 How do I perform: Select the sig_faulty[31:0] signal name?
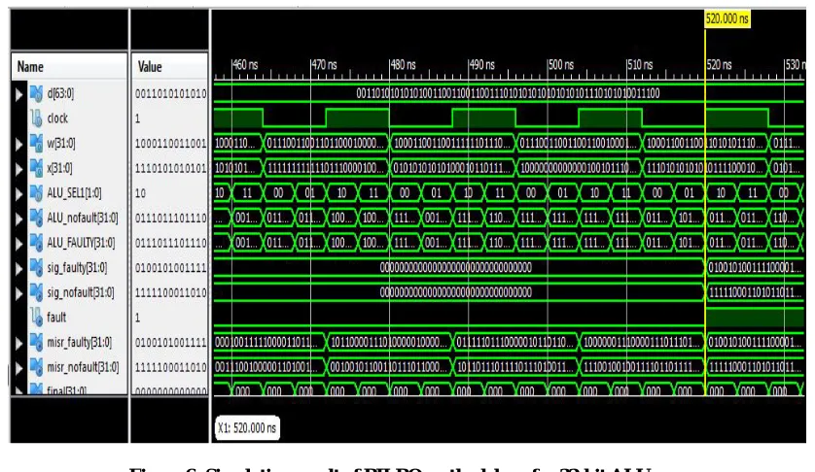pos(77,268)
